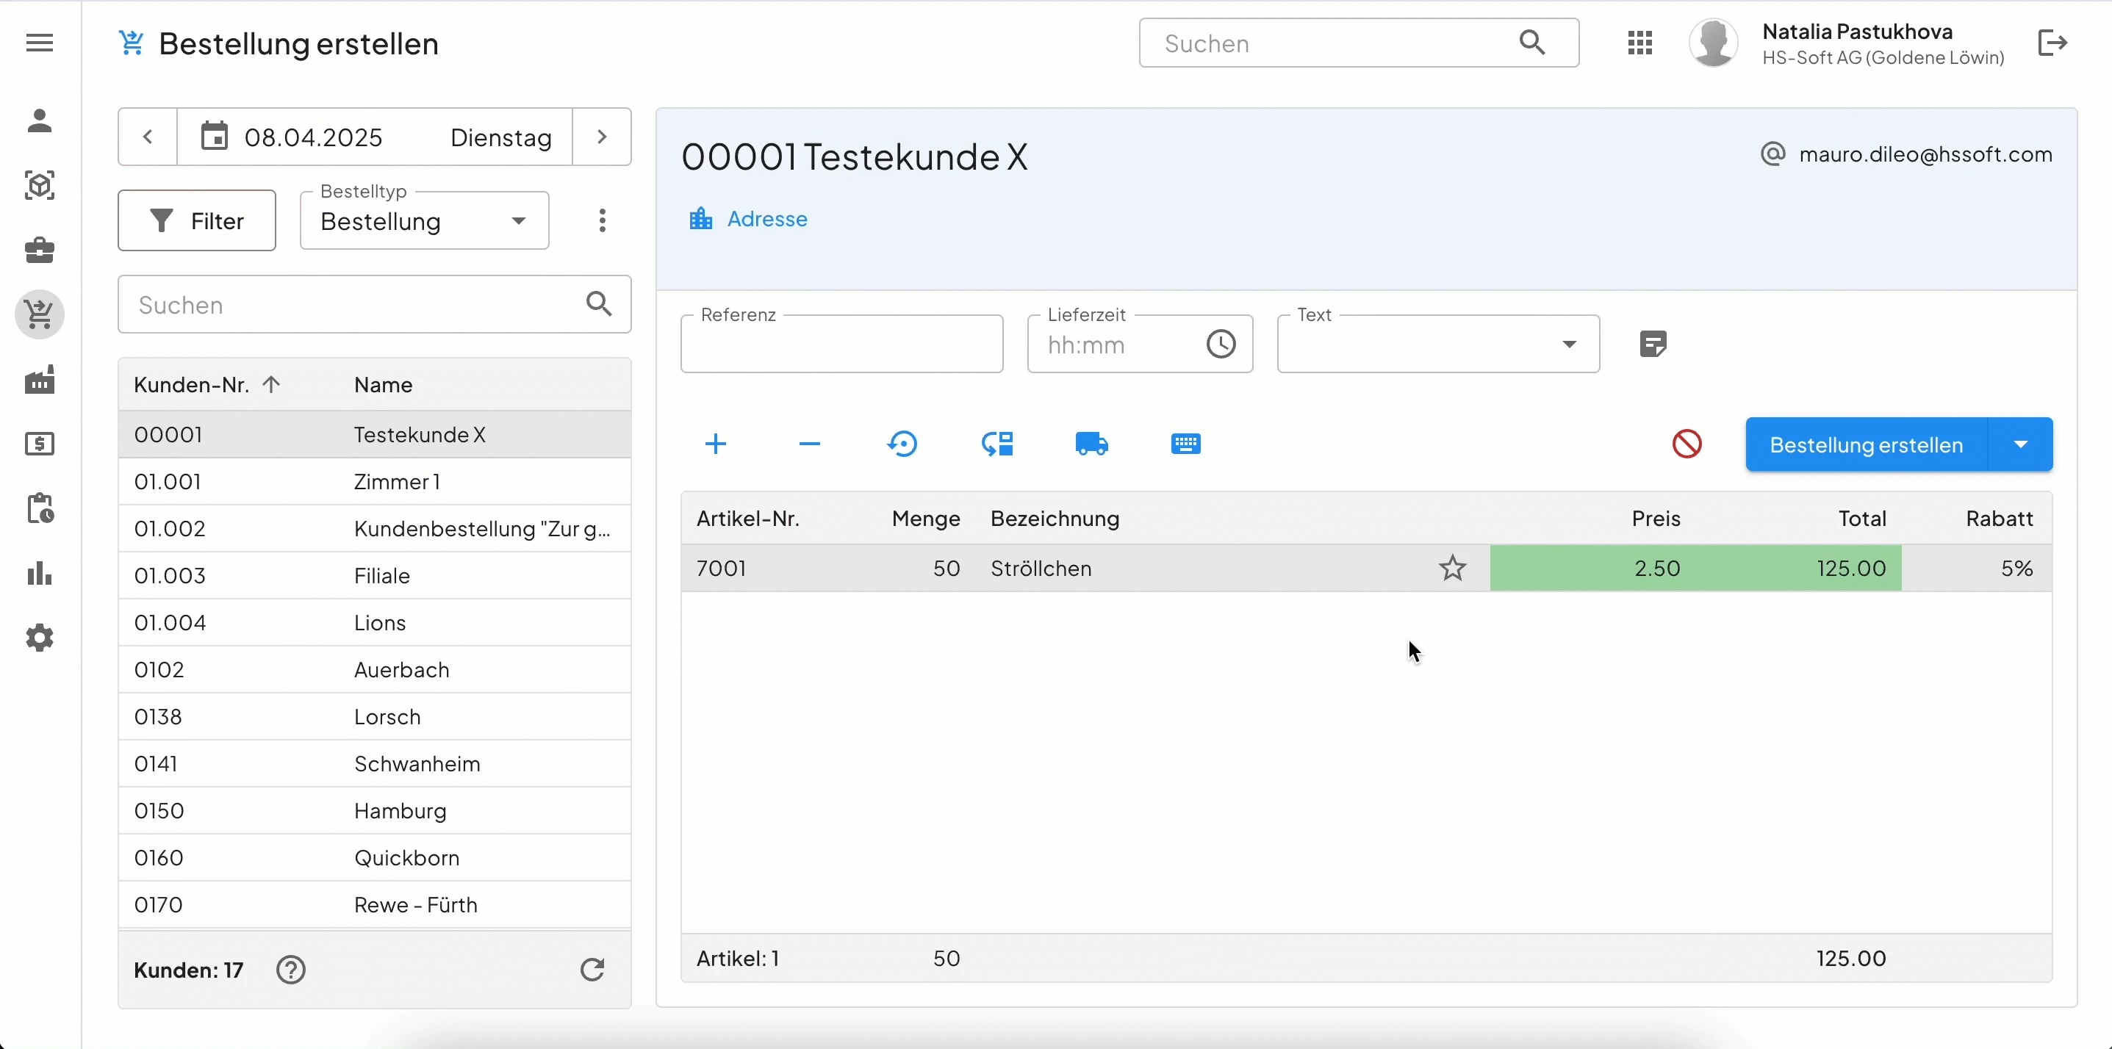The image size is (2112, 1049).
Task: Click the red cancel order icon
Action: coord(1687,444)
